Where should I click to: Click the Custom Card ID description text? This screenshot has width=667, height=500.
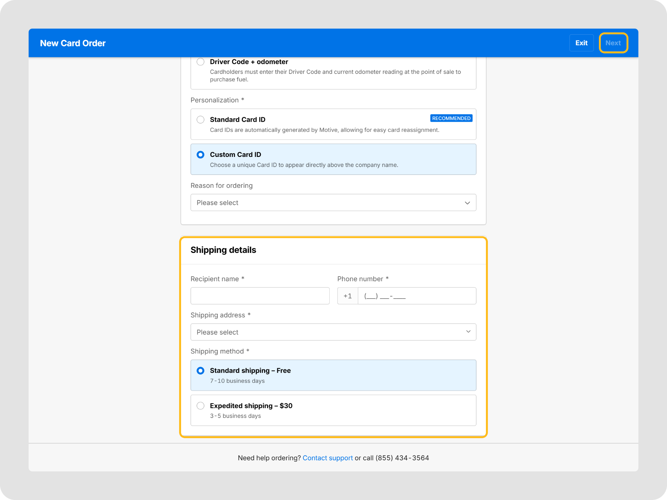(304, 165)
